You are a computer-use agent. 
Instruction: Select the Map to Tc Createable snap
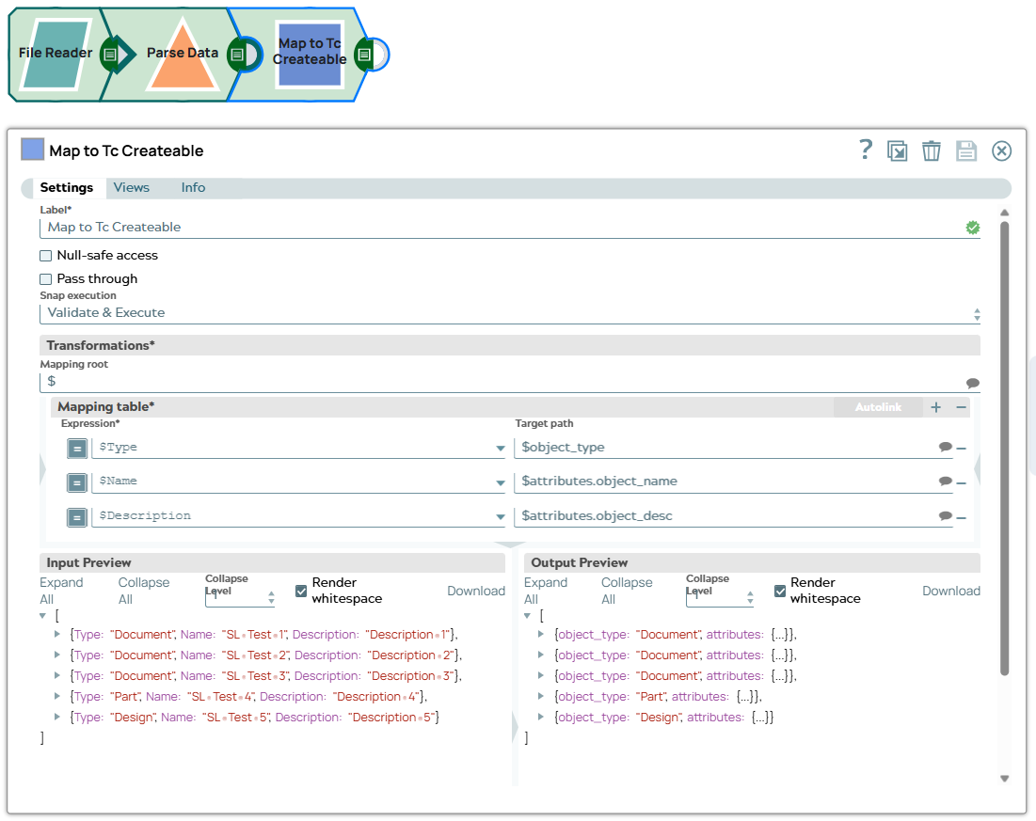310,55
